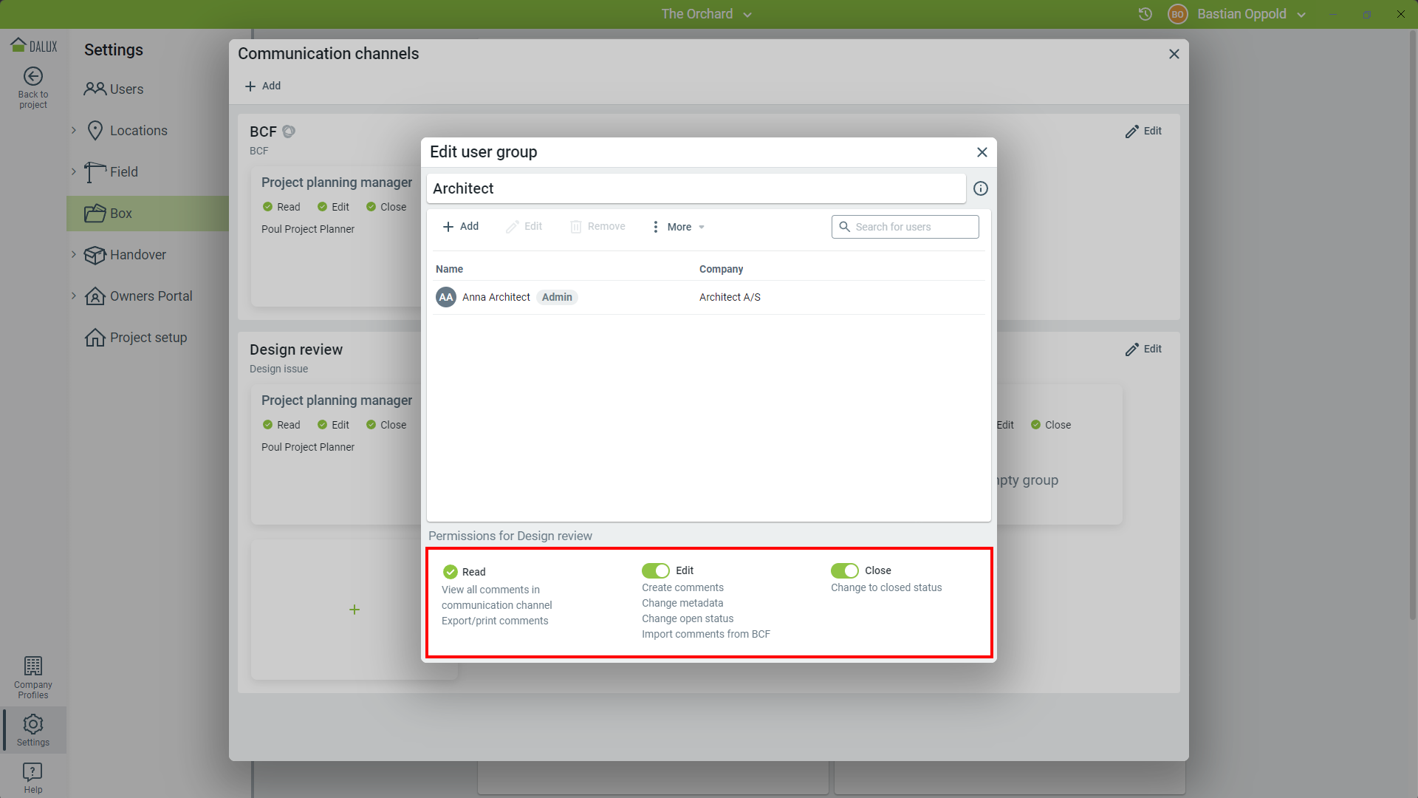This screenshot has height=798, width=1418.
Task: Turn off the Close permission toggle
Action: [x=844, y=570]
